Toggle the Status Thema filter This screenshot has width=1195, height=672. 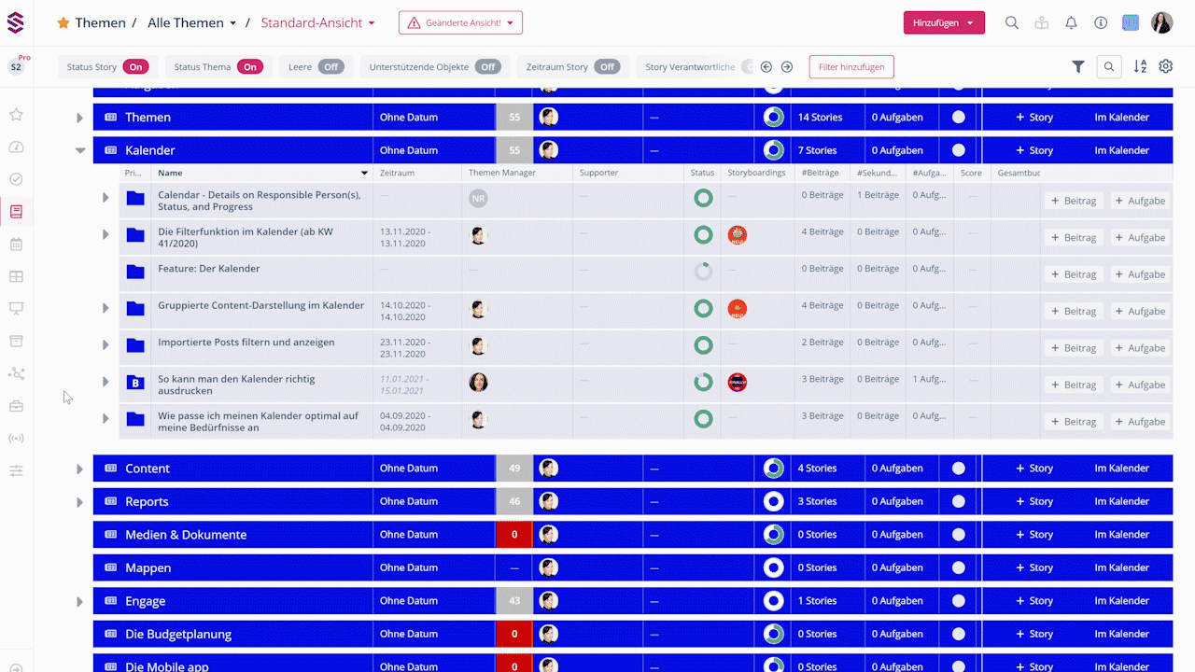pos(249,67)
